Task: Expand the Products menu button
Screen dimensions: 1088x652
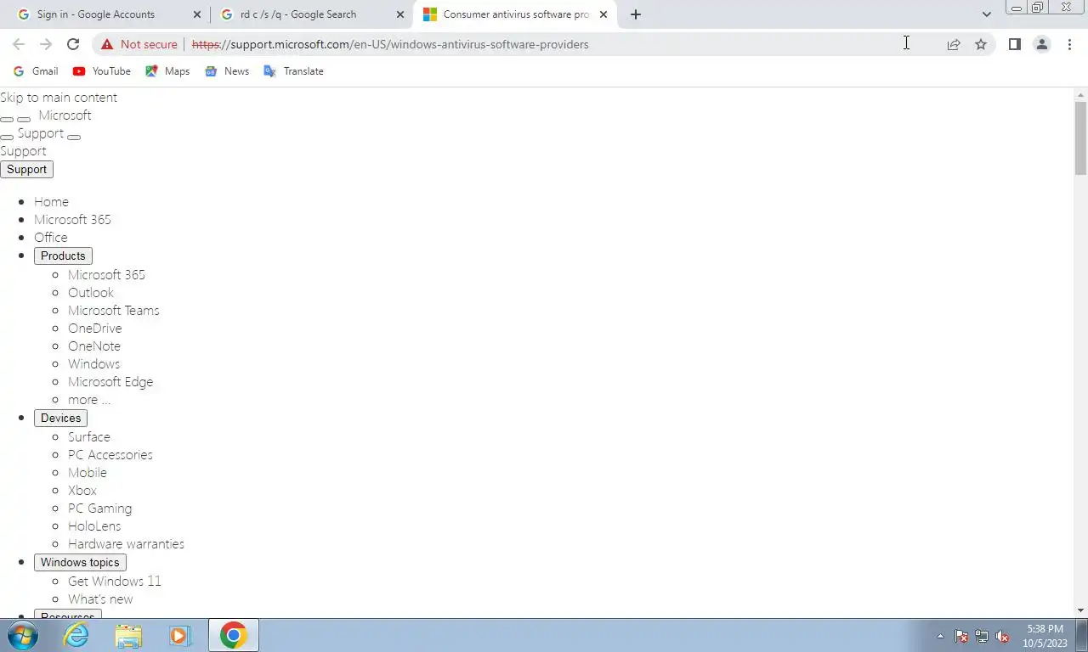Action: click(x=63, y=256)
